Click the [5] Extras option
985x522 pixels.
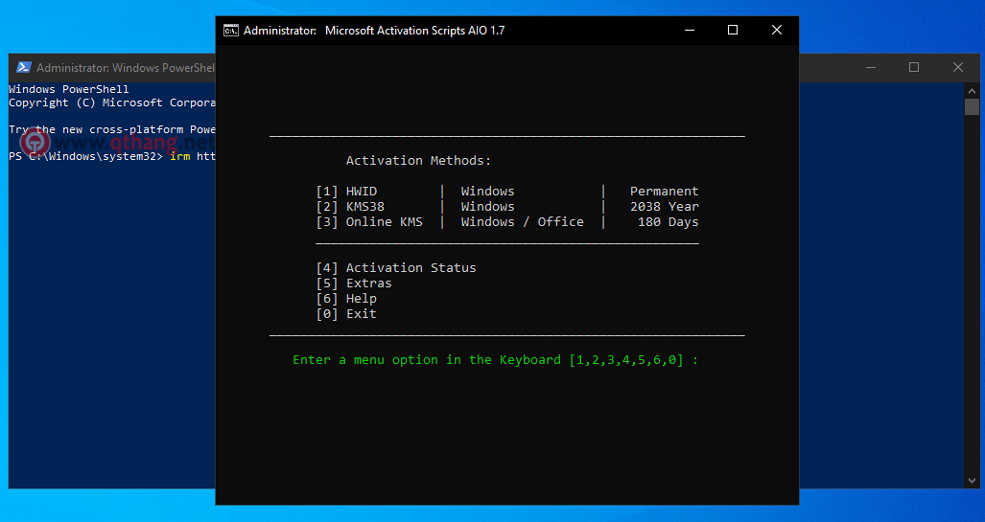pyautogui.click(x=354, y=283)
